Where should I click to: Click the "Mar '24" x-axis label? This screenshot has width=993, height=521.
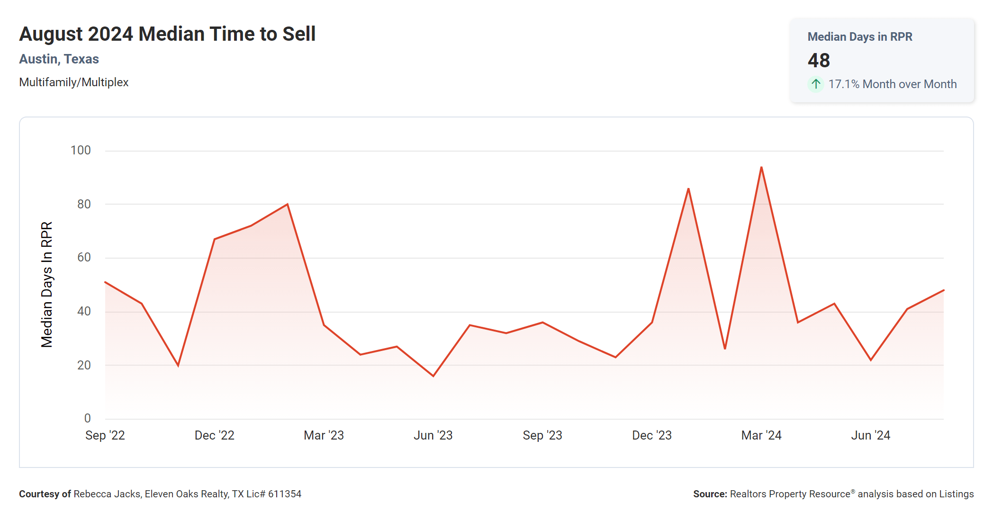pyautogui.click(x=761, y=435)
